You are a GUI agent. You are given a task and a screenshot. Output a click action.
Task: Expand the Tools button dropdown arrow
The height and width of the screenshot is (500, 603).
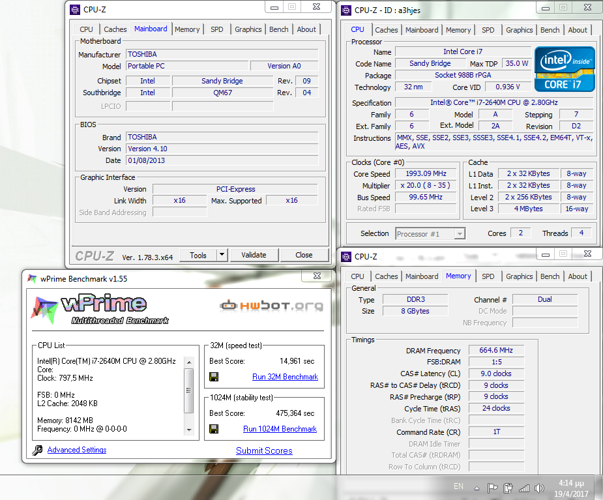click(222, 255)
